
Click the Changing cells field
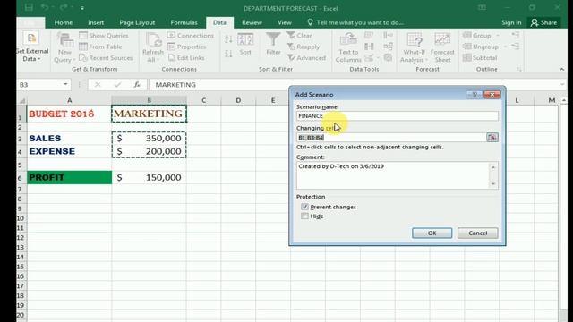tap(391, 137)
